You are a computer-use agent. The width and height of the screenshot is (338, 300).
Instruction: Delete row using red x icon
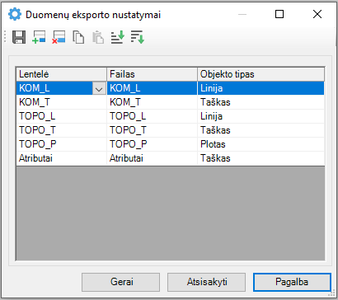point(59,37)
